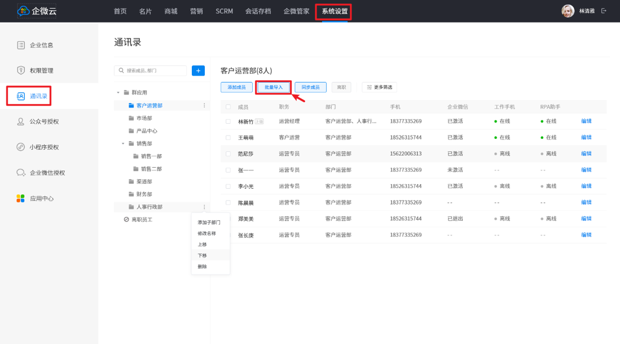Click the folder icon for 财务部
This screenshot has width=620, height=344.
[131, 194]
